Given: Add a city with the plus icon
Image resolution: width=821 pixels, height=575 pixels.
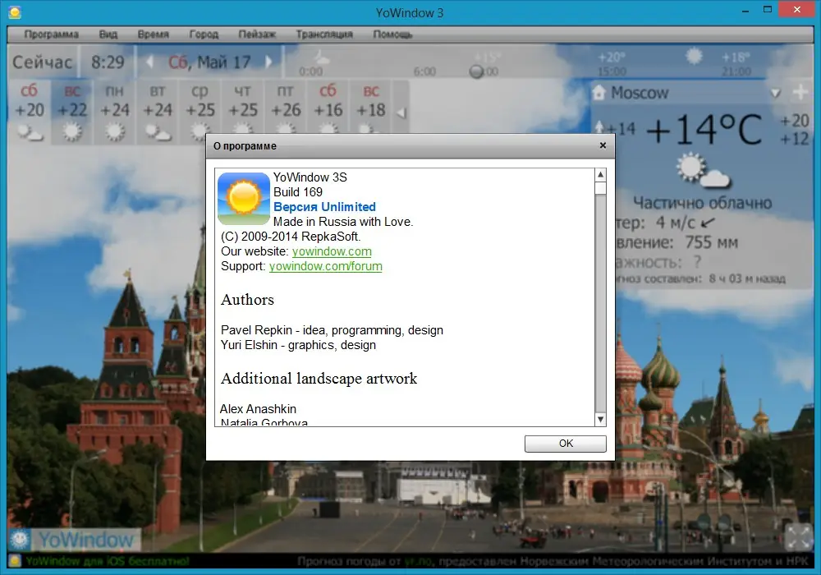Looking at the screenshot, I should [x=800, y=92].
